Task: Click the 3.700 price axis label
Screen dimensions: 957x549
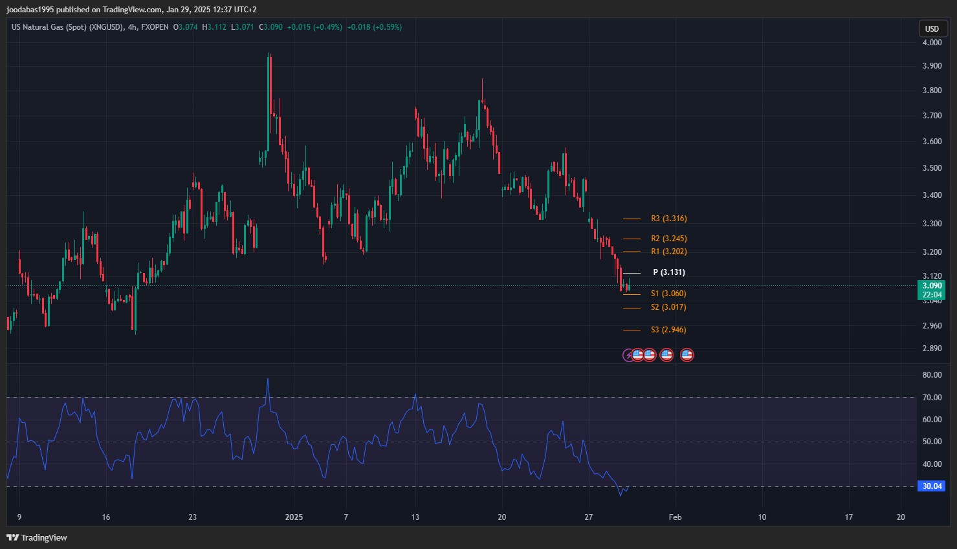Action: (932, 116)
